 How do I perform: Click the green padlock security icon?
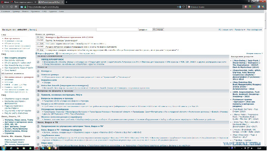coord(25,7)
